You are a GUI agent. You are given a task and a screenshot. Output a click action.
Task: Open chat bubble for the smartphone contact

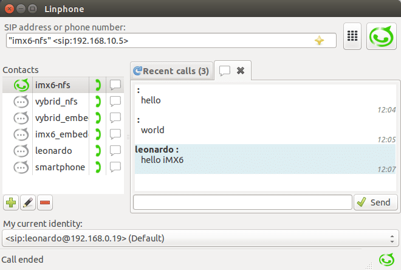coord(115,167)
